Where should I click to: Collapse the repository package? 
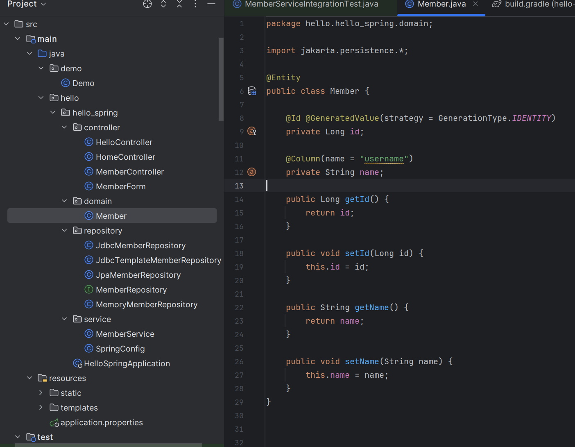64,231
